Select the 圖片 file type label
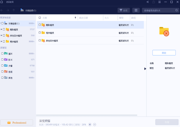180x127 pixels. [x=10, y=54]
